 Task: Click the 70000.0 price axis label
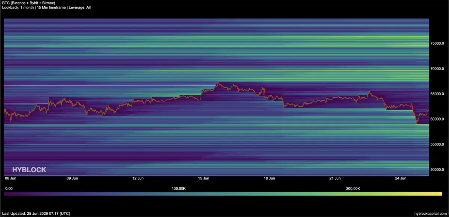pos(437,69)
